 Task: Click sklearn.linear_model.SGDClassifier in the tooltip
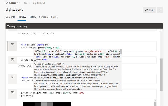pyautogui.click(x=61, y=75)
